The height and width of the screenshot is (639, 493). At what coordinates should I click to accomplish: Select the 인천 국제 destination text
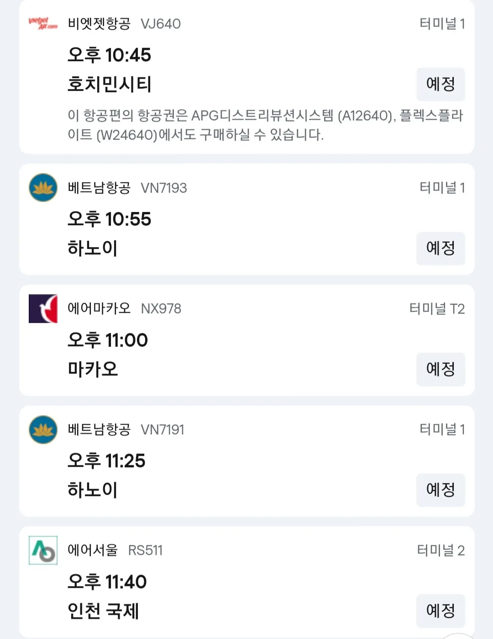click(x=103, y=611)
